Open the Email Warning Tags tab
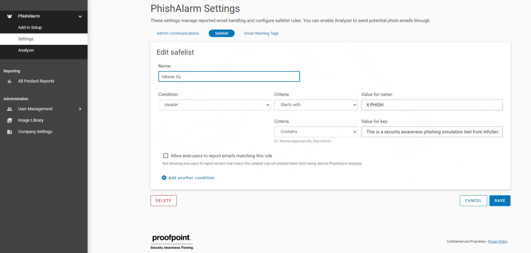531x253 pixels. coord(261,33)
